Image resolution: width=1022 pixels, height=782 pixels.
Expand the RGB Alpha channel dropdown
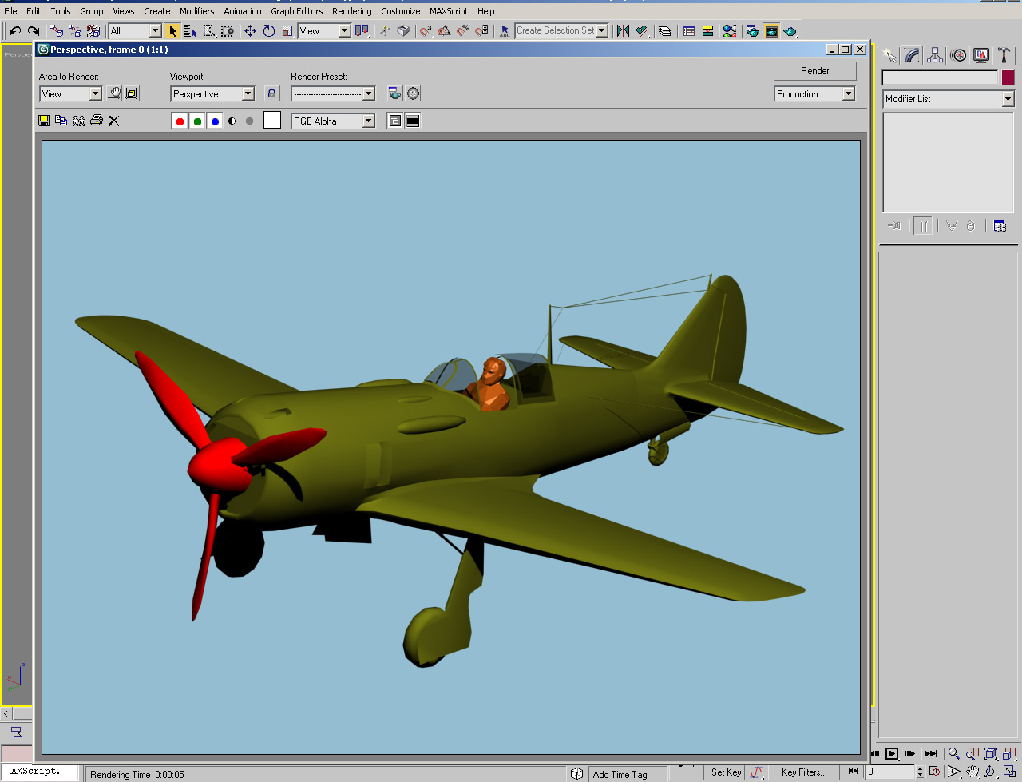coord(368,121)
